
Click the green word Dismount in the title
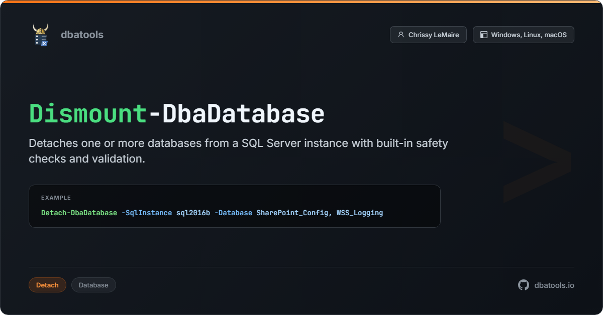(x=88, y=114)
